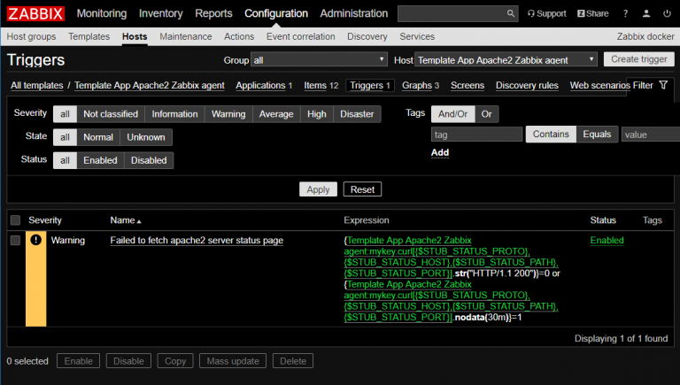Screen dimensions: 680x385
Task: Open the Graphs link
Action: point(417,86)
